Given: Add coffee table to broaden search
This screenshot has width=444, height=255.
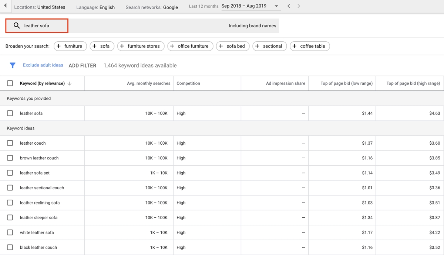Looking at the screenshot, I should pyautogui.click(x=310, y=46).
